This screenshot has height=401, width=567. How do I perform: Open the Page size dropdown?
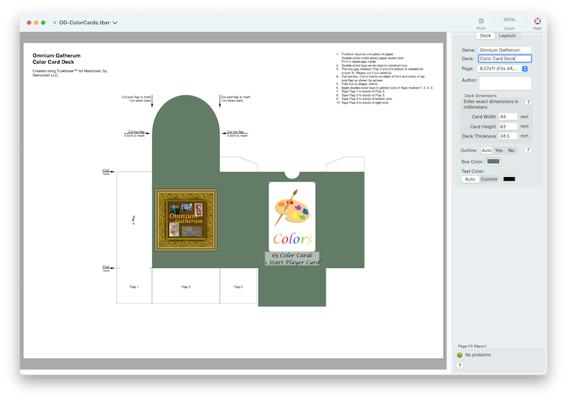pyautogui.click(x=503, y=69)
